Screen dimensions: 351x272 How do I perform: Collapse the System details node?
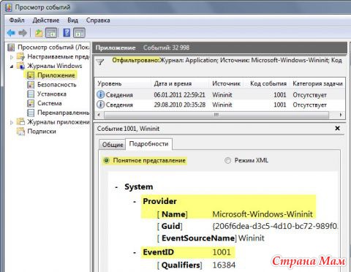[x=116, y=187]
